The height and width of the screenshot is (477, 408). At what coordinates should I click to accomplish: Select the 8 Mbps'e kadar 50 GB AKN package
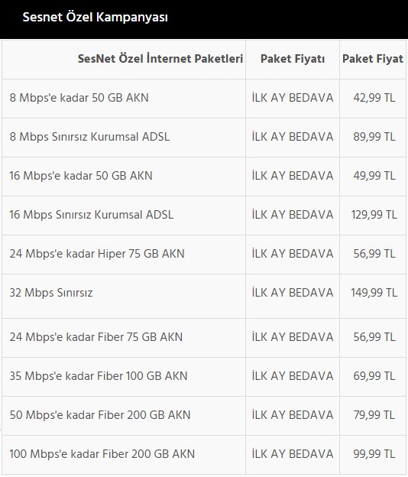click(x=79, y=98)
